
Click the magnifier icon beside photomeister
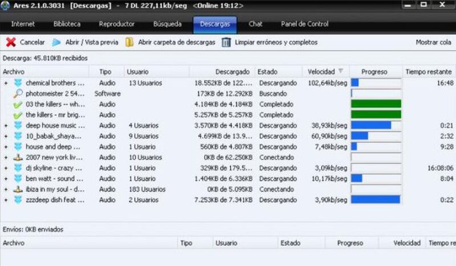click(18, 93)
